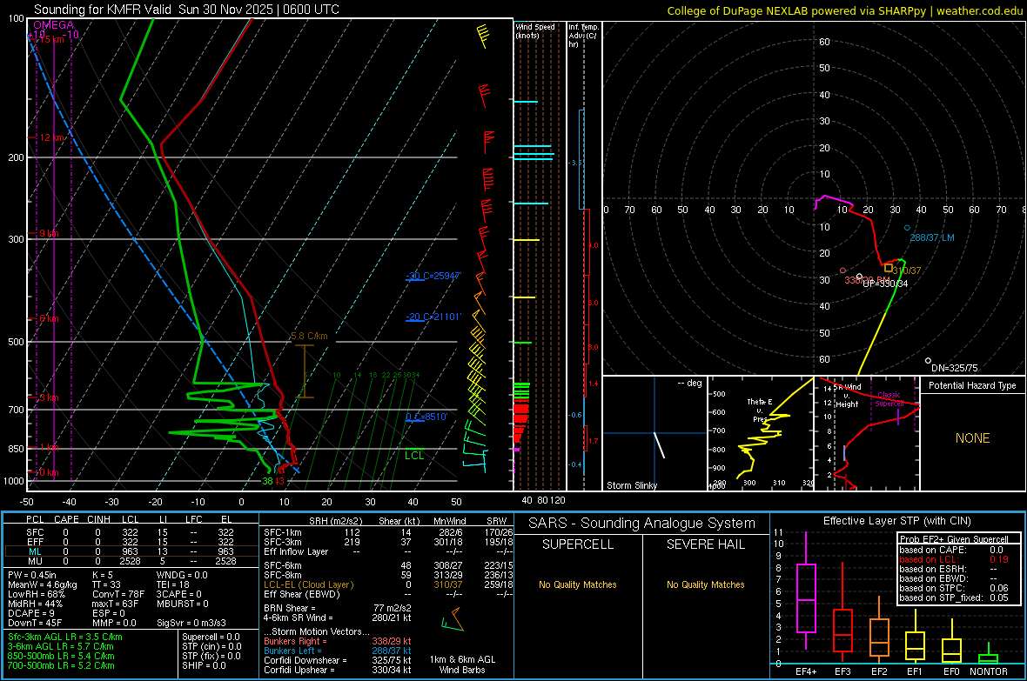Click the Corfidi Downshear = 325/75 kt row
The width and height of the screenshot is (1027, 681).
[x=338, y=660]
